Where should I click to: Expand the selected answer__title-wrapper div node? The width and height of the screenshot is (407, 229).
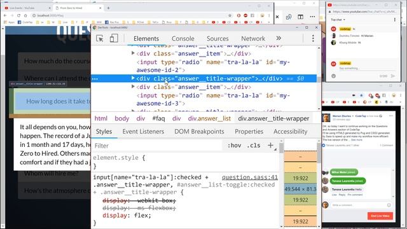[x=133, y=78]
